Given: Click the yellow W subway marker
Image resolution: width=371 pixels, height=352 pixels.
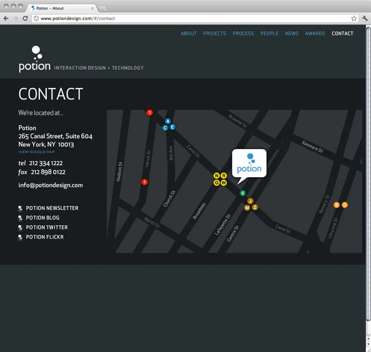Looking at the screenshot, I should click(x=224, y=183).
